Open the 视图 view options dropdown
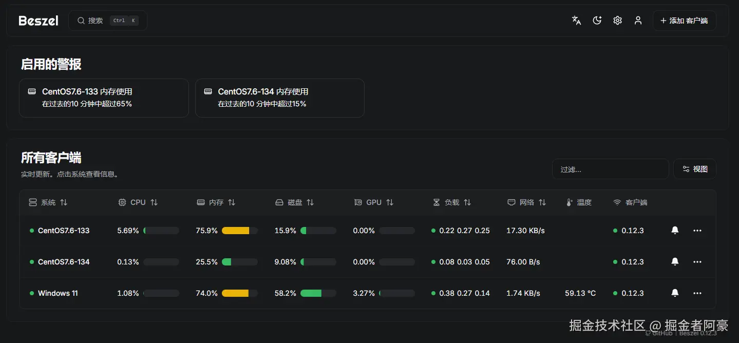The height and width of the screenshot is (343, 739). click(x=694, y=169)
